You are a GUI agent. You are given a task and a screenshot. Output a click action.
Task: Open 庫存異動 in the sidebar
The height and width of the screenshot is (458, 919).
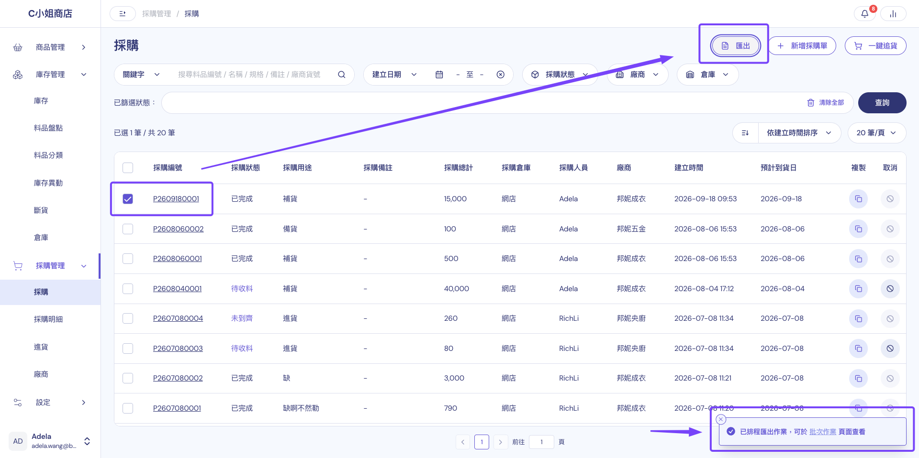click(x=48, y=183)
